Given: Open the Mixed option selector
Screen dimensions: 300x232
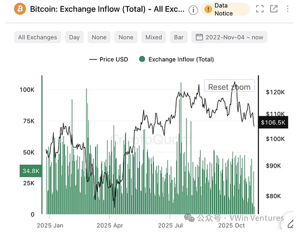Looking at the screenshot, I should pyautogui.click(x=153, y=37).
